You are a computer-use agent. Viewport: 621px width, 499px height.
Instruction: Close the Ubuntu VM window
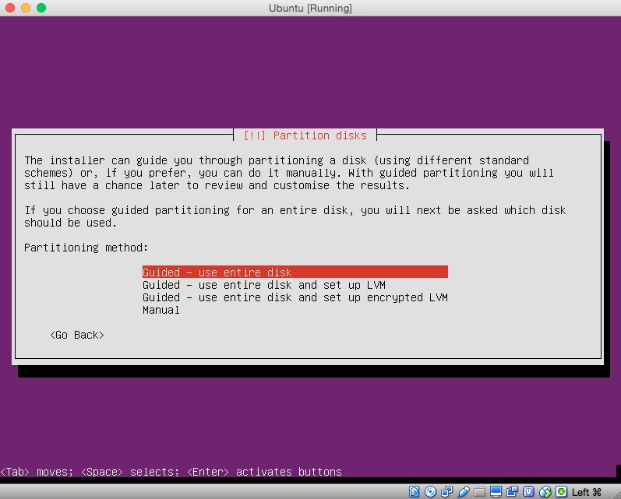pos(10,8)
